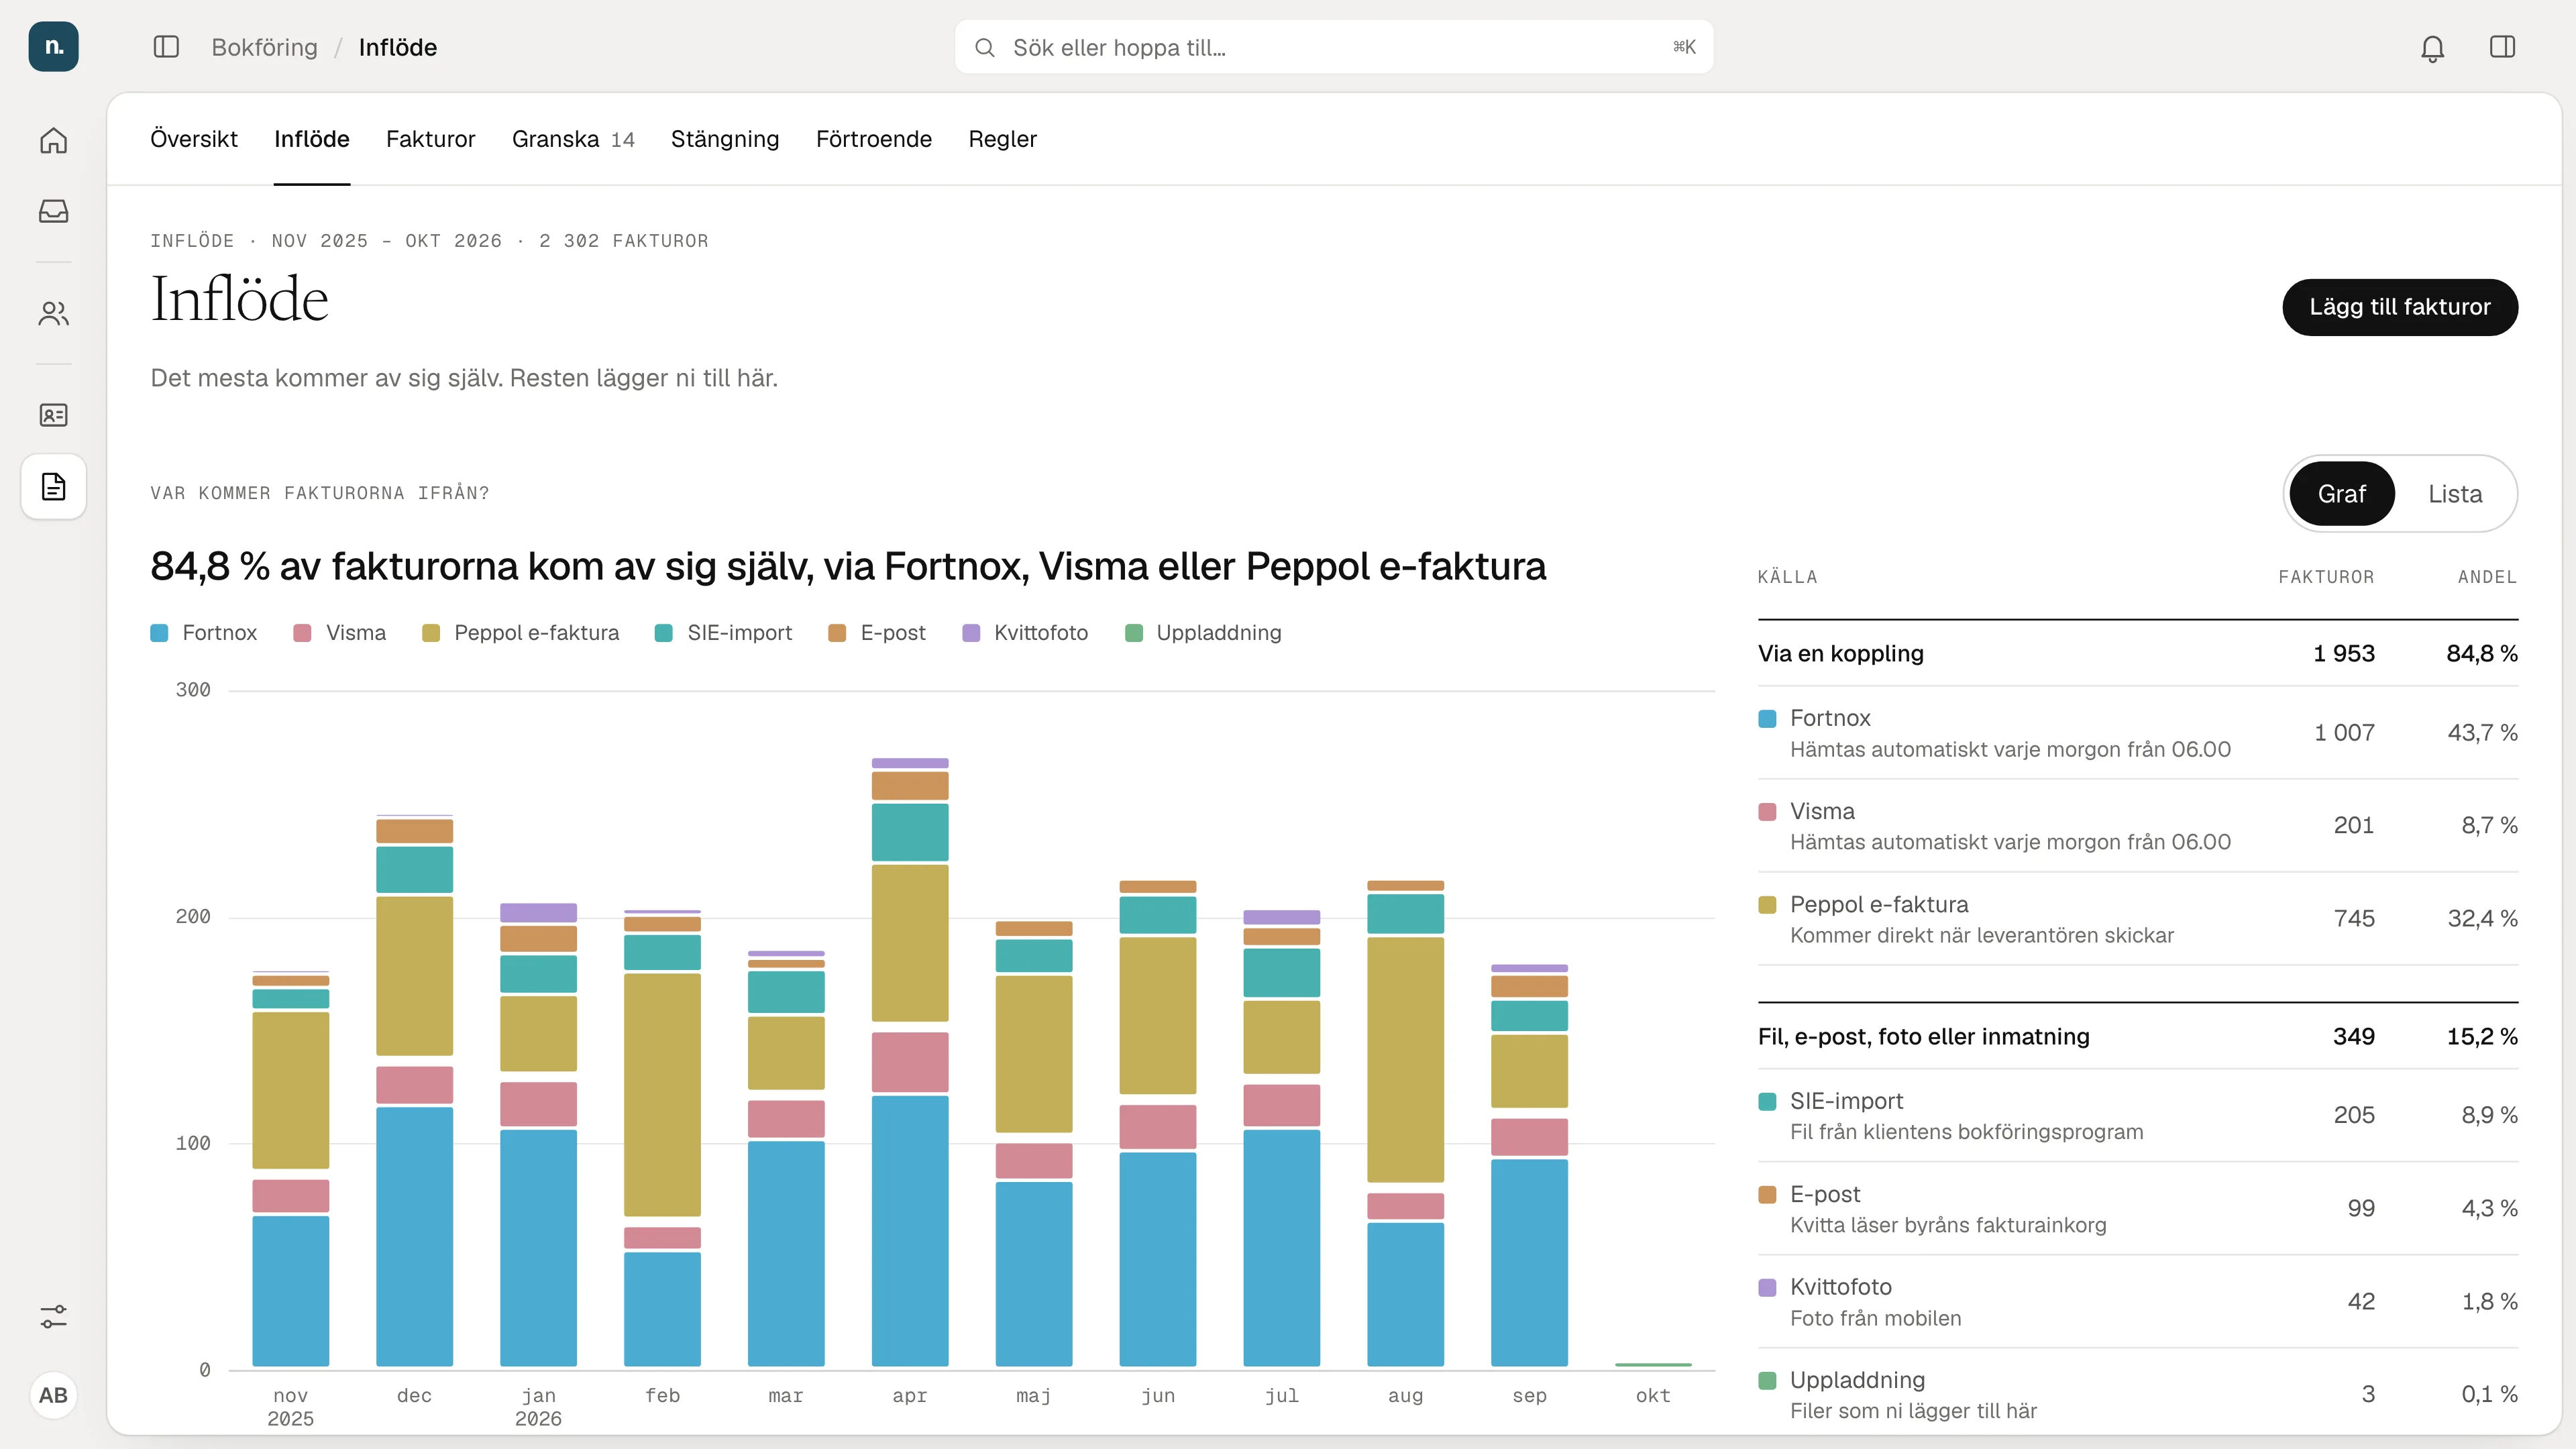The height and width of the screenshot is (1449, 2576).
Task: Toggle SIE-import legend item
Action: pyautogui.click(x=723, y=633)
